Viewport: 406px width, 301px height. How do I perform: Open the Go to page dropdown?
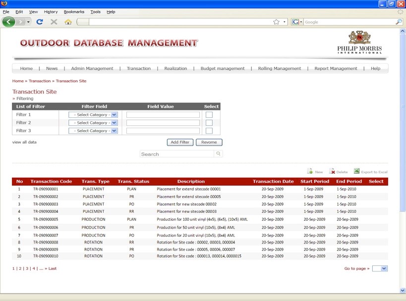click(x=380, y=268)
